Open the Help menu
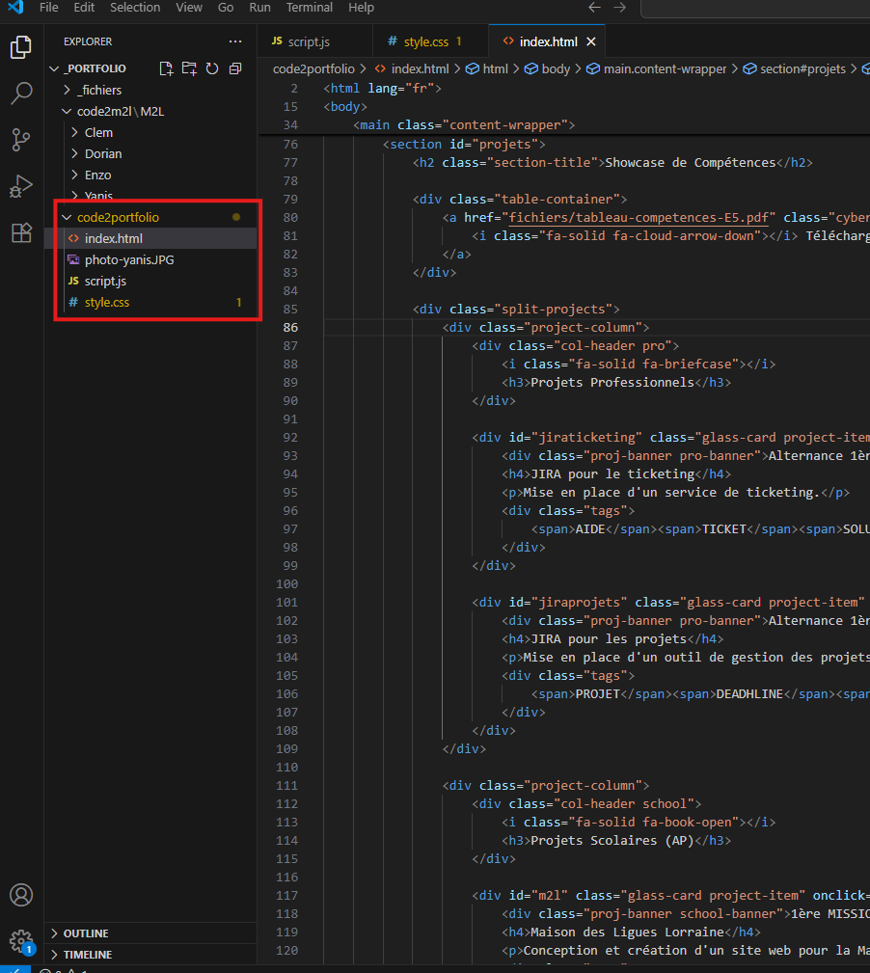870x973 pixels. tap(361, 8)
